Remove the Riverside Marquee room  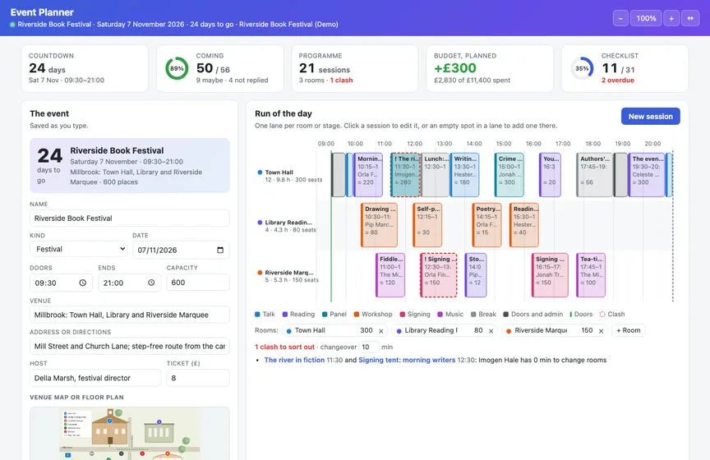[x=601, y=331]
